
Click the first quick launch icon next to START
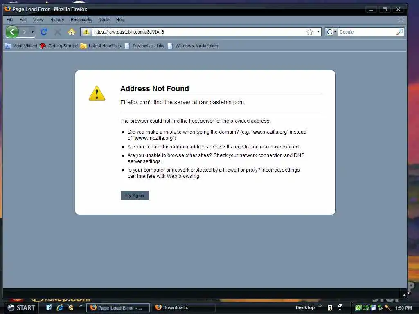[x=49, y=307]
